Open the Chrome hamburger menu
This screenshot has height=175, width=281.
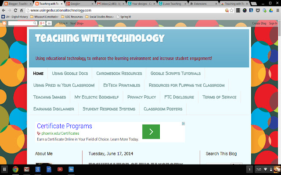[x=277, y=10]
